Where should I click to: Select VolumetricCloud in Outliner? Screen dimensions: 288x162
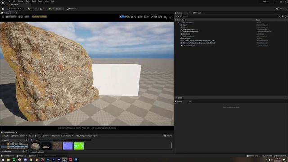tap(189, 45)
